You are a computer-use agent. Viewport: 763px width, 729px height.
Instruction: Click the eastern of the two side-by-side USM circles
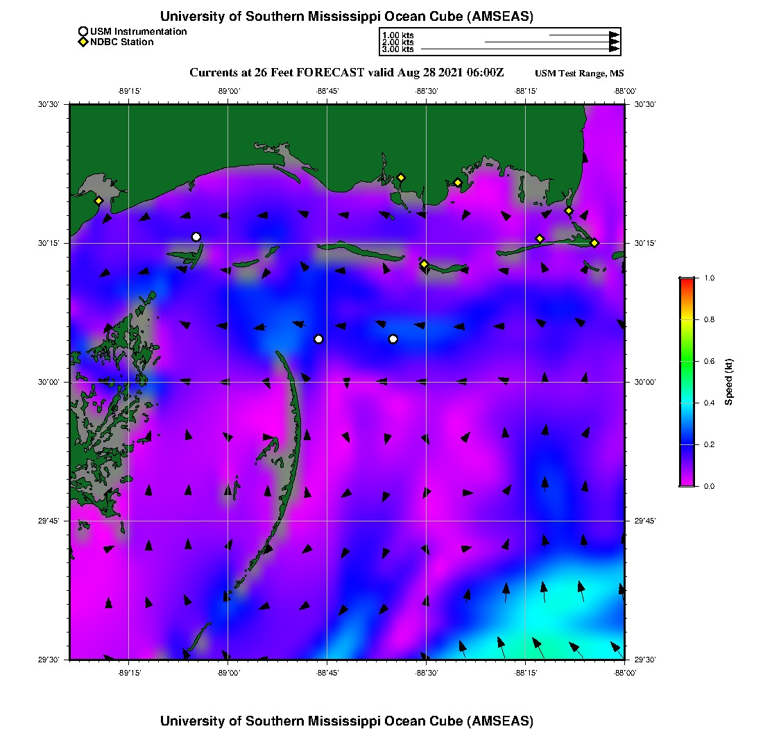[393, 339]
